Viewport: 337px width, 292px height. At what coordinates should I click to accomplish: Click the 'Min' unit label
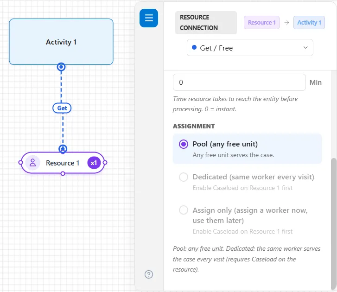316,83
